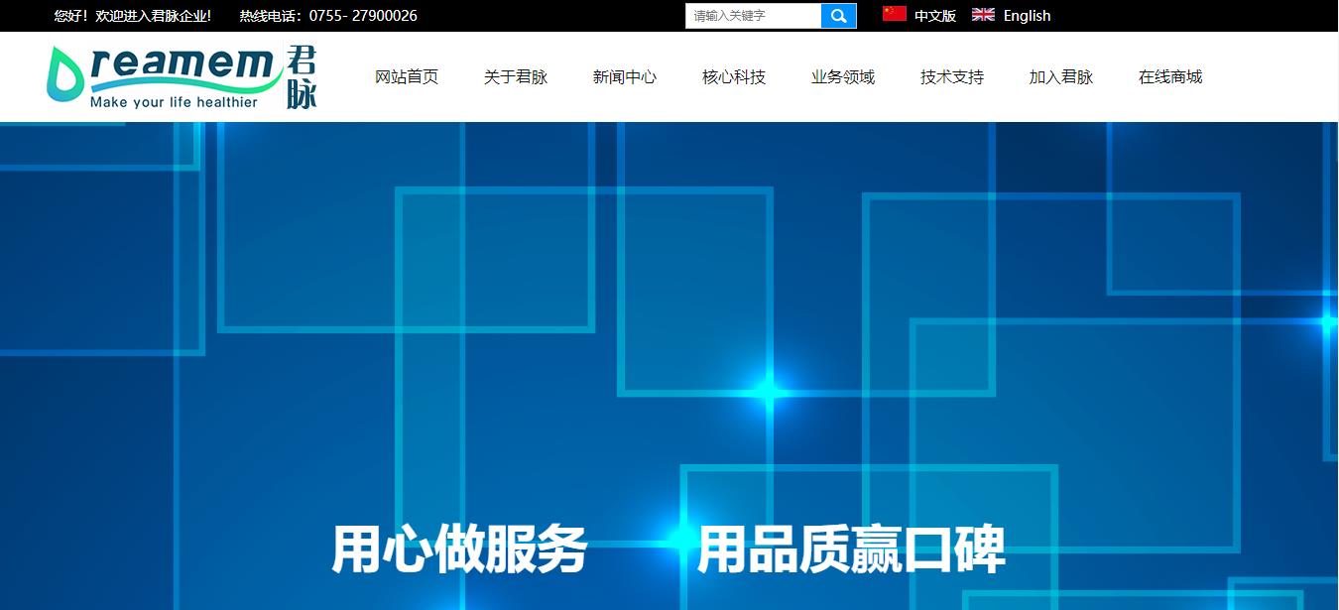Switch language to 中文版

[x=934, y=16]
